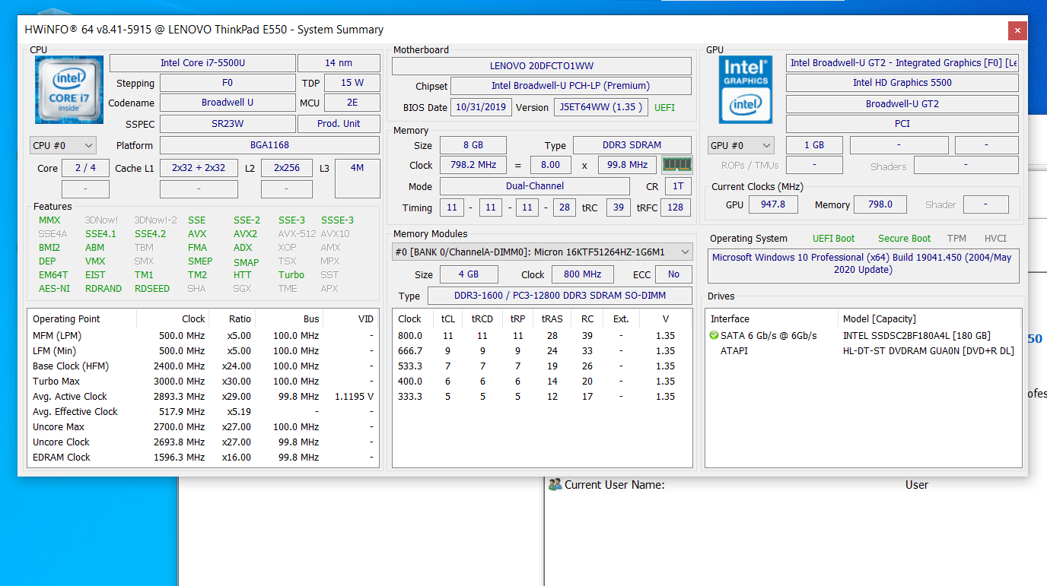
Task: Select the 333.3 clock timing row
Action: pos(542,396)
